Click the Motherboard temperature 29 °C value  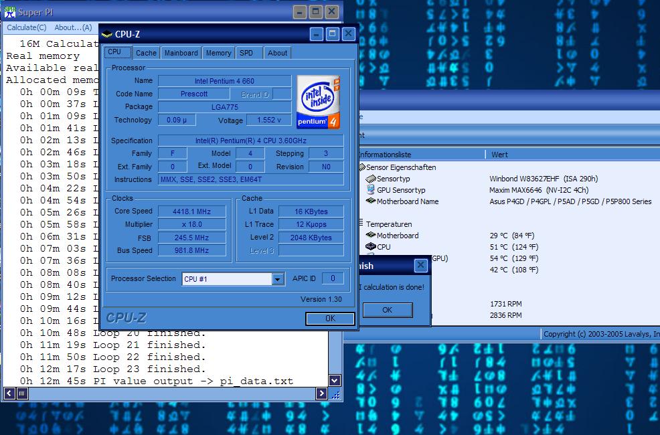click(x=512, y=235)
